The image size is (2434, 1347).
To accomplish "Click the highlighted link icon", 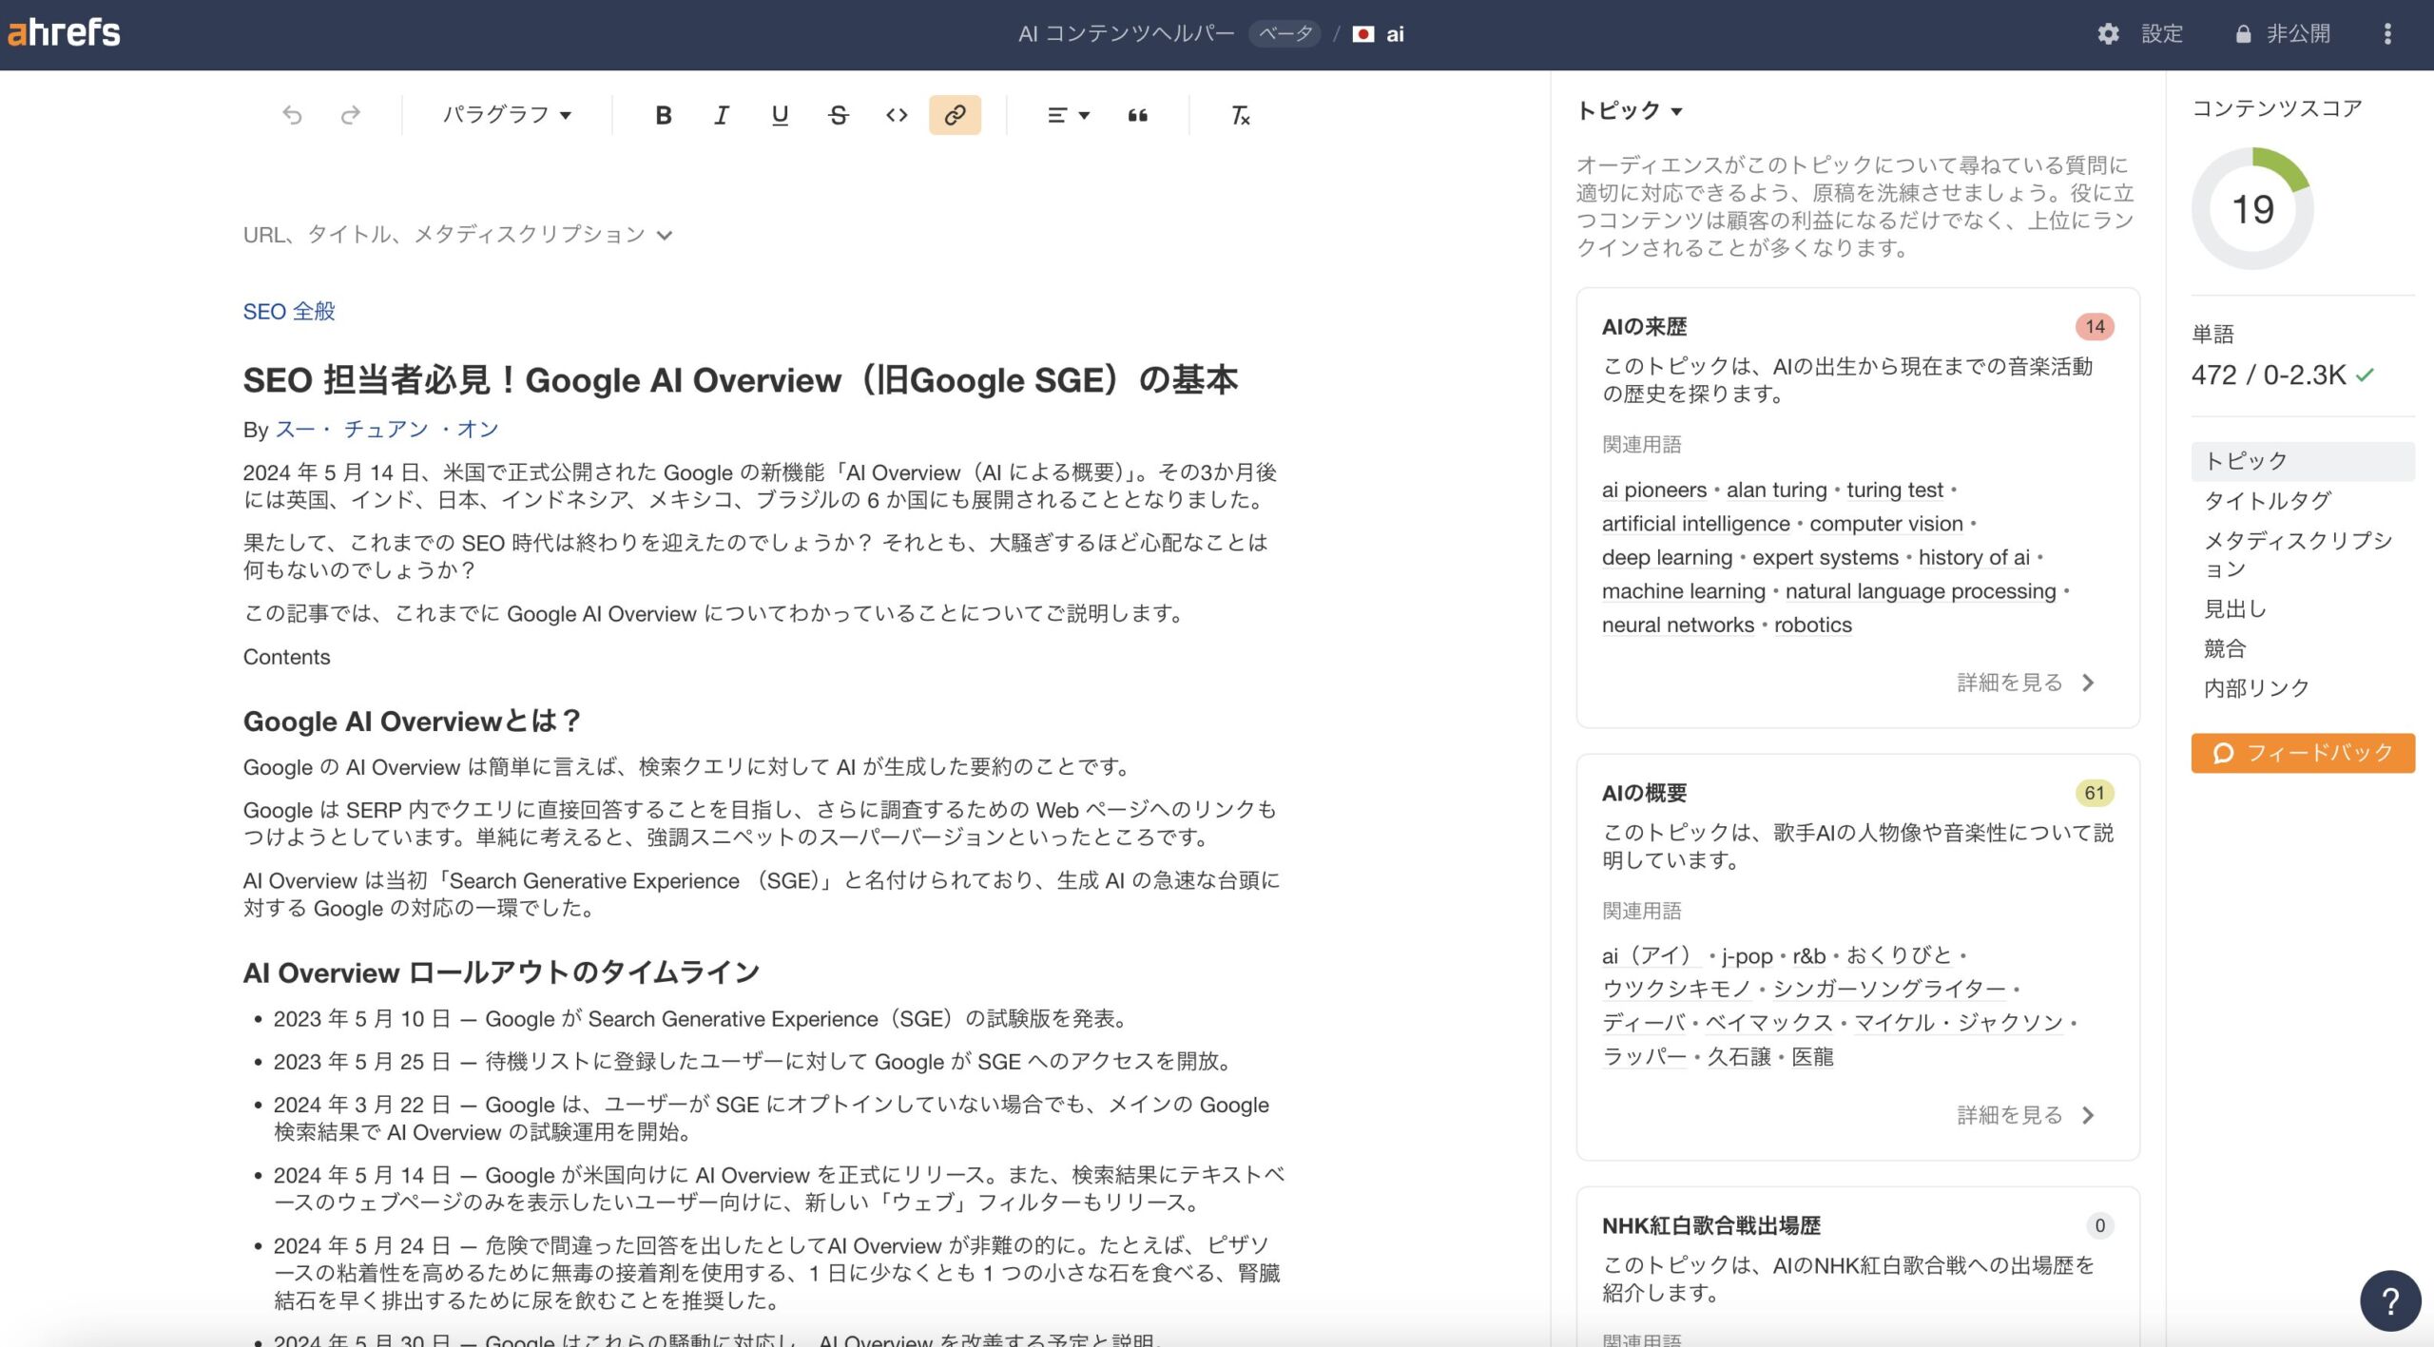I will (x=955, y=115).
